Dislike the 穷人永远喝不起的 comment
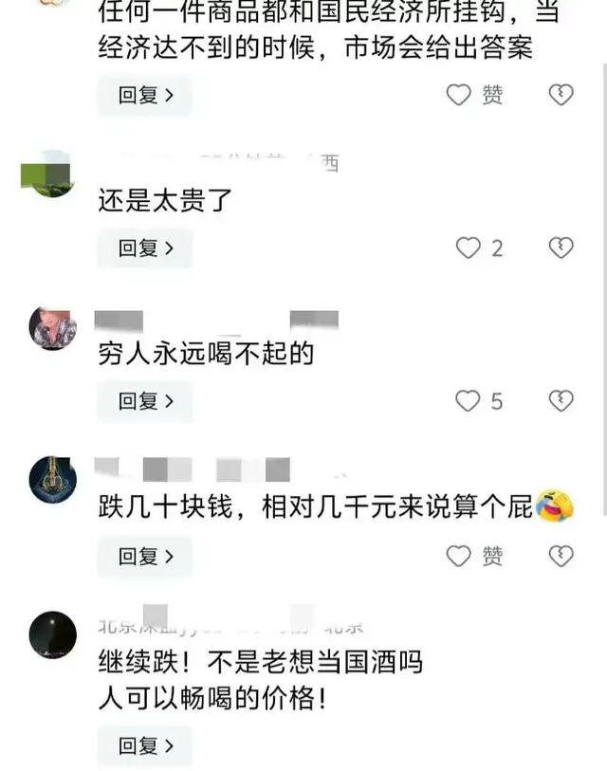 (561, 401)
